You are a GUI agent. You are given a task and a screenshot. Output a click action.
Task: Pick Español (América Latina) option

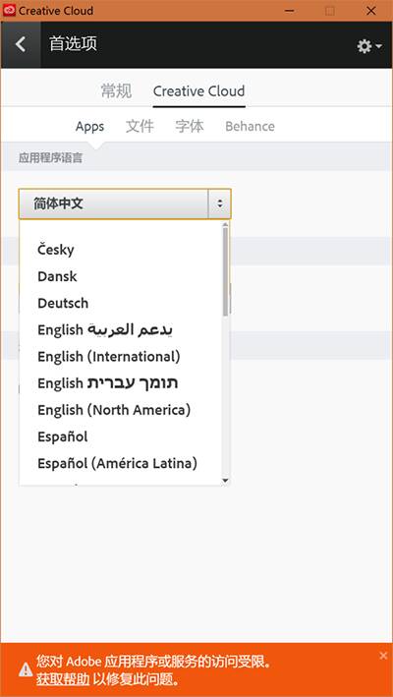pyautogui.click(x=118, y=463)
